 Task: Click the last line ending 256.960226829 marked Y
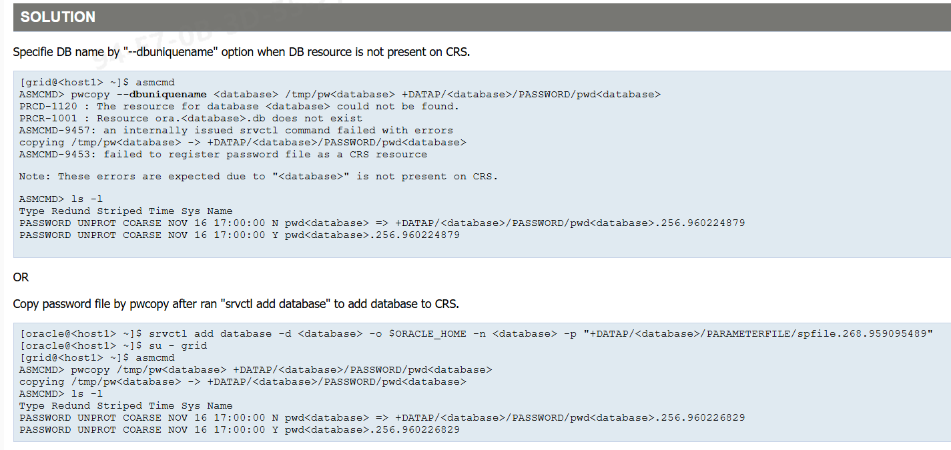(x=239, y=430)
